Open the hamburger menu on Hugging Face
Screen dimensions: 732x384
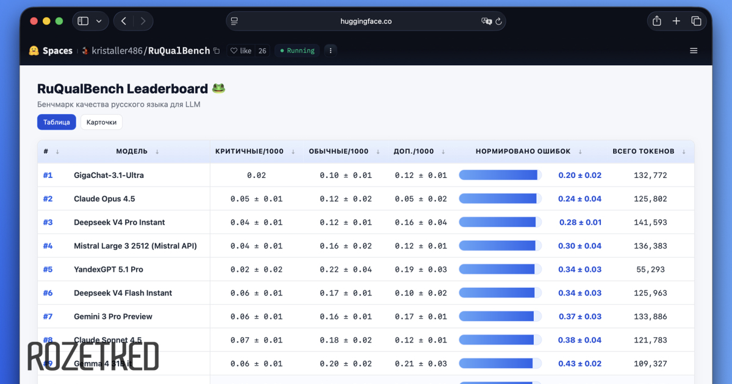point(694,51)
